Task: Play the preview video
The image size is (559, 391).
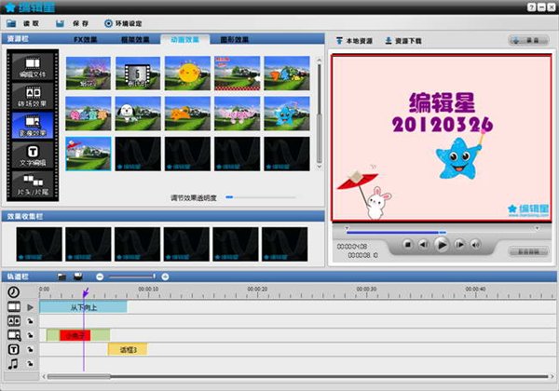Action: coord(442,245)
